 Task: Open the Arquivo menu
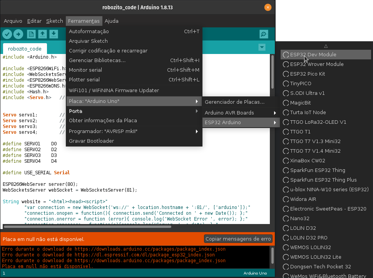coord(13,21)
